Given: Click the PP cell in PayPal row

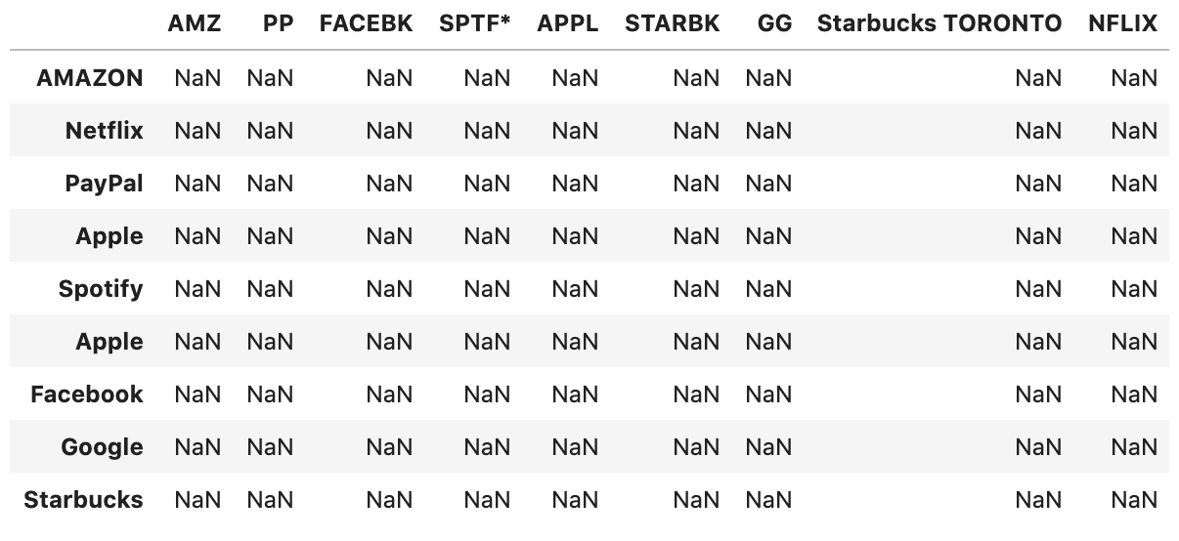Looking at the screenshot, I should point(271,184).
